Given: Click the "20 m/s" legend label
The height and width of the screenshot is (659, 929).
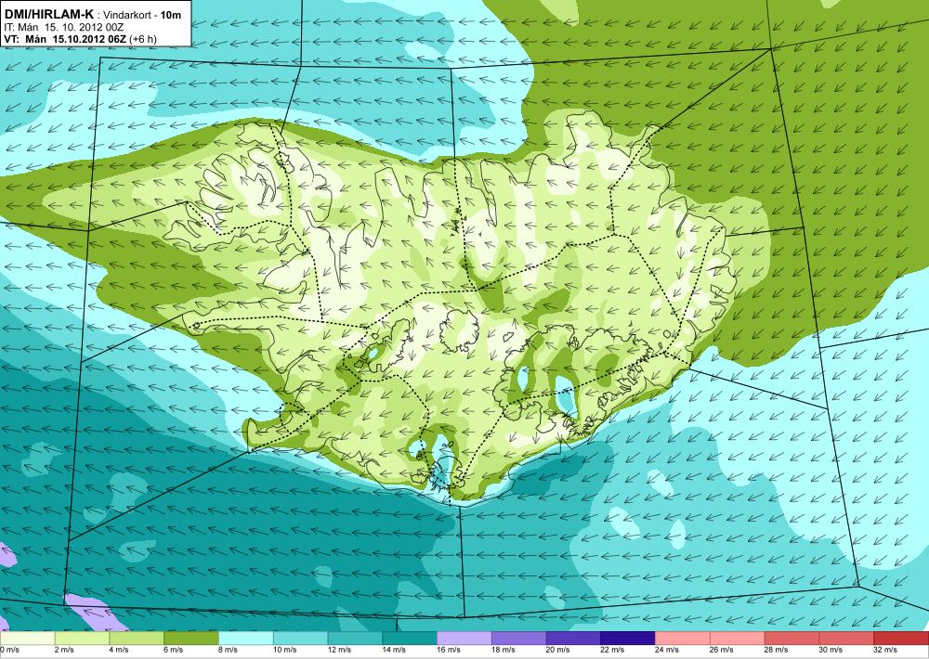Looking at the screenshot, I should click(558, 650).
